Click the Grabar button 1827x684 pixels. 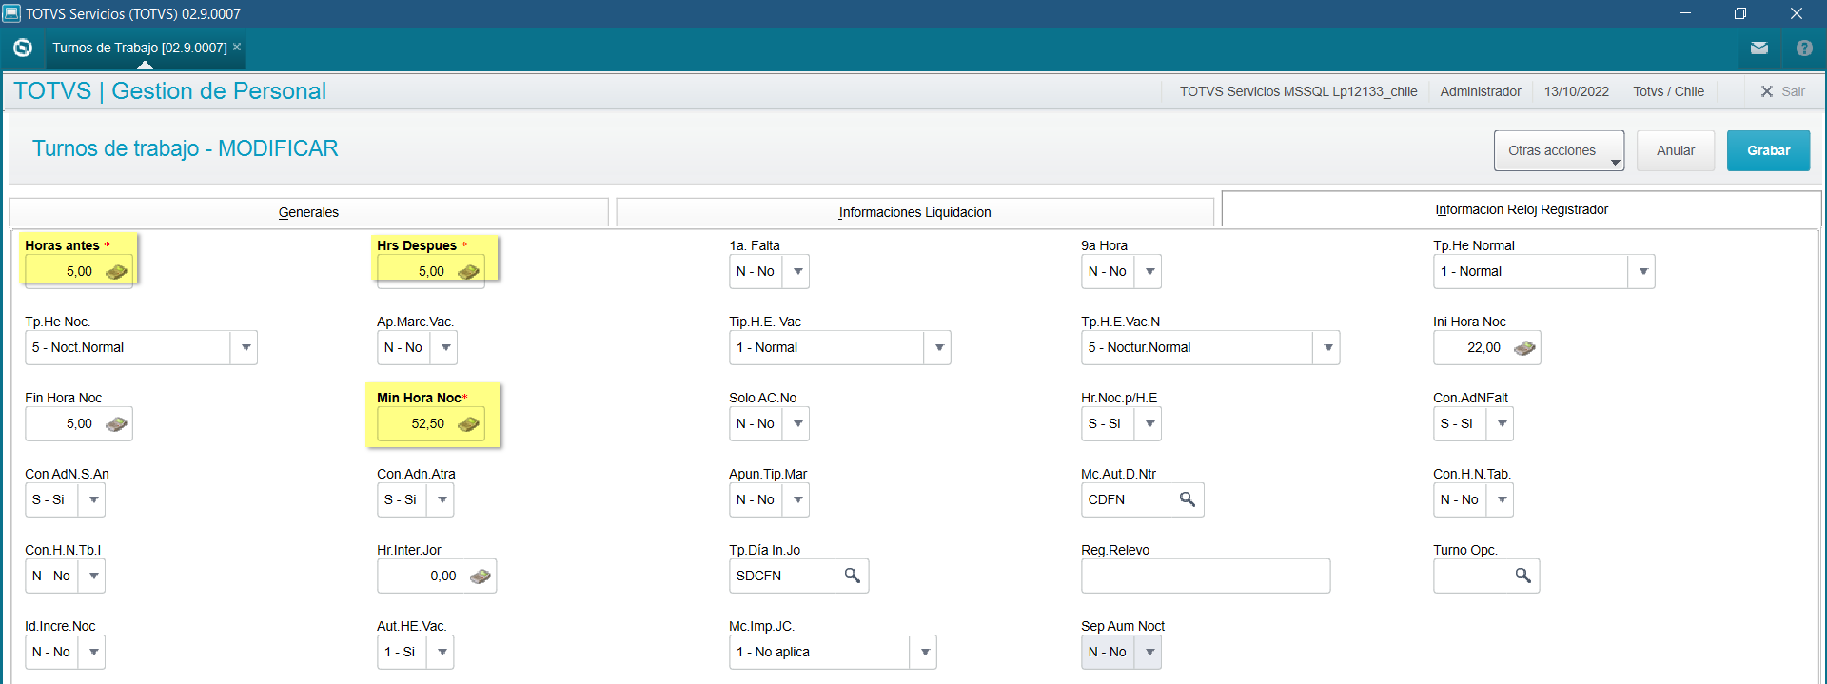tap(1768, 150)
